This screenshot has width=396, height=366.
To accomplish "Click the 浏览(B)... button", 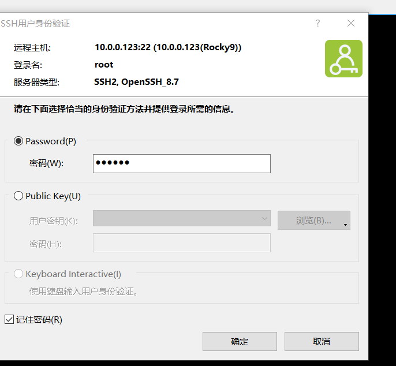I will pyautogui.click(x=313, y=221).
